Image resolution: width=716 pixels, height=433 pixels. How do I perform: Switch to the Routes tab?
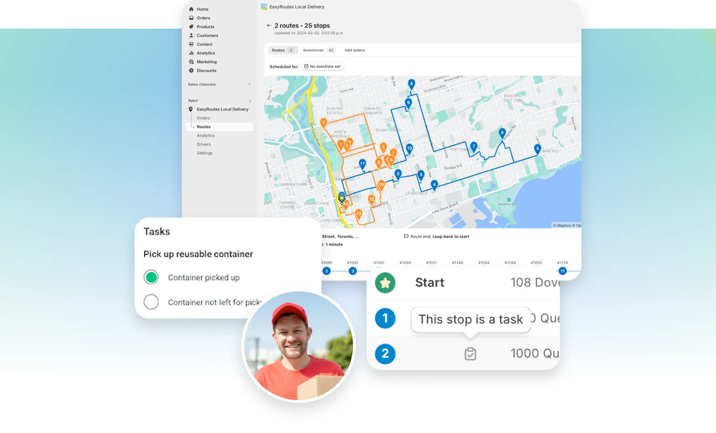point(283,50)
